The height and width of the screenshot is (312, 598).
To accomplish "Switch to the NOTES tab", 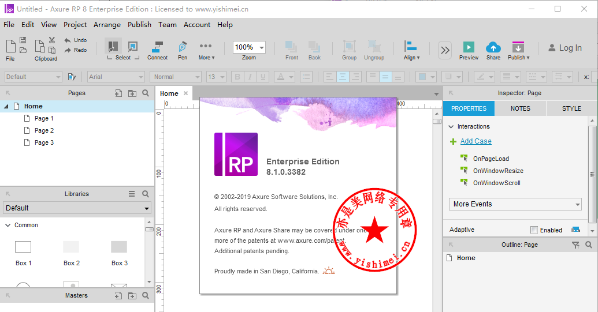I will (520, 108).
